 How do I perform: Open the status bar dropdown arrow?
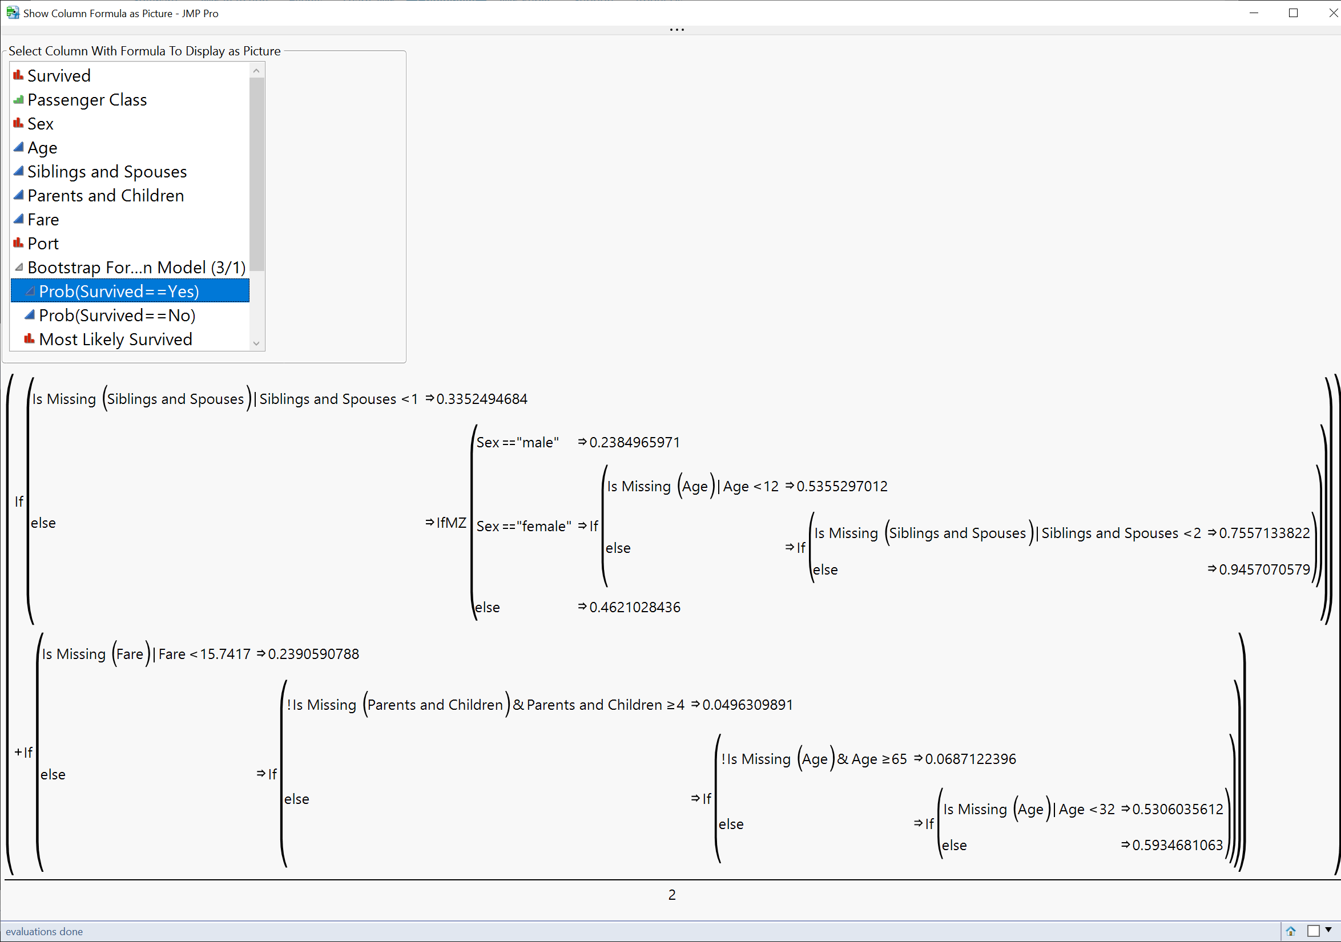pos(1328,930)
